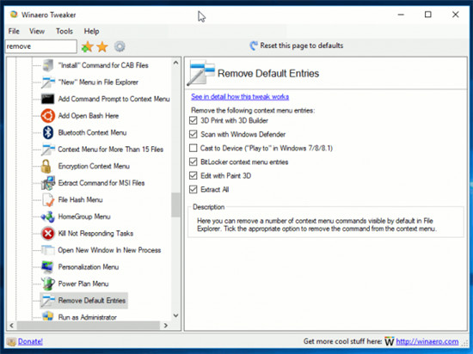
Task: Click the Command Prompt black console icon
Action: (x=48, y=99)
